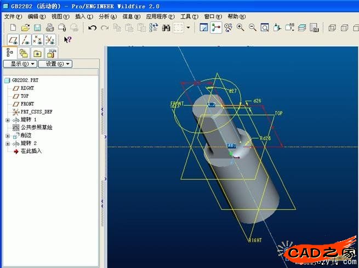Expand the 旋转 1 feature node
This screenshot has height=268, width=359.
(x=7, y=120)
